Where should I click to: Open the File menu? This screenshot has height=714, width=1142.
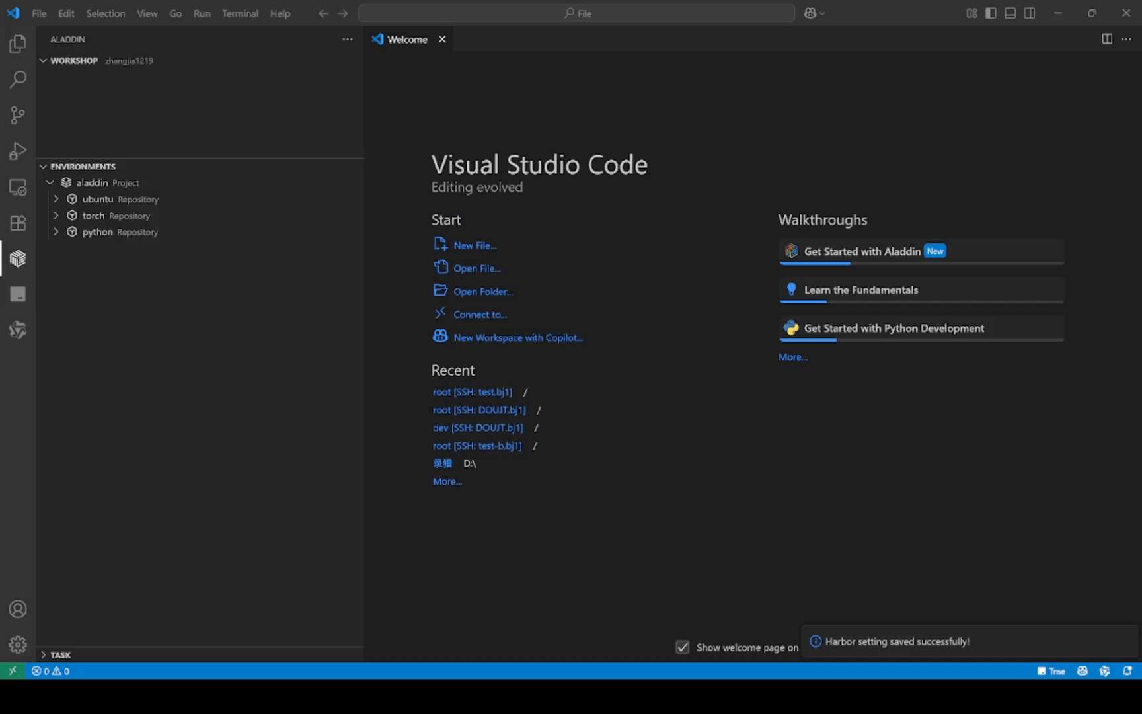coord(39,13)
